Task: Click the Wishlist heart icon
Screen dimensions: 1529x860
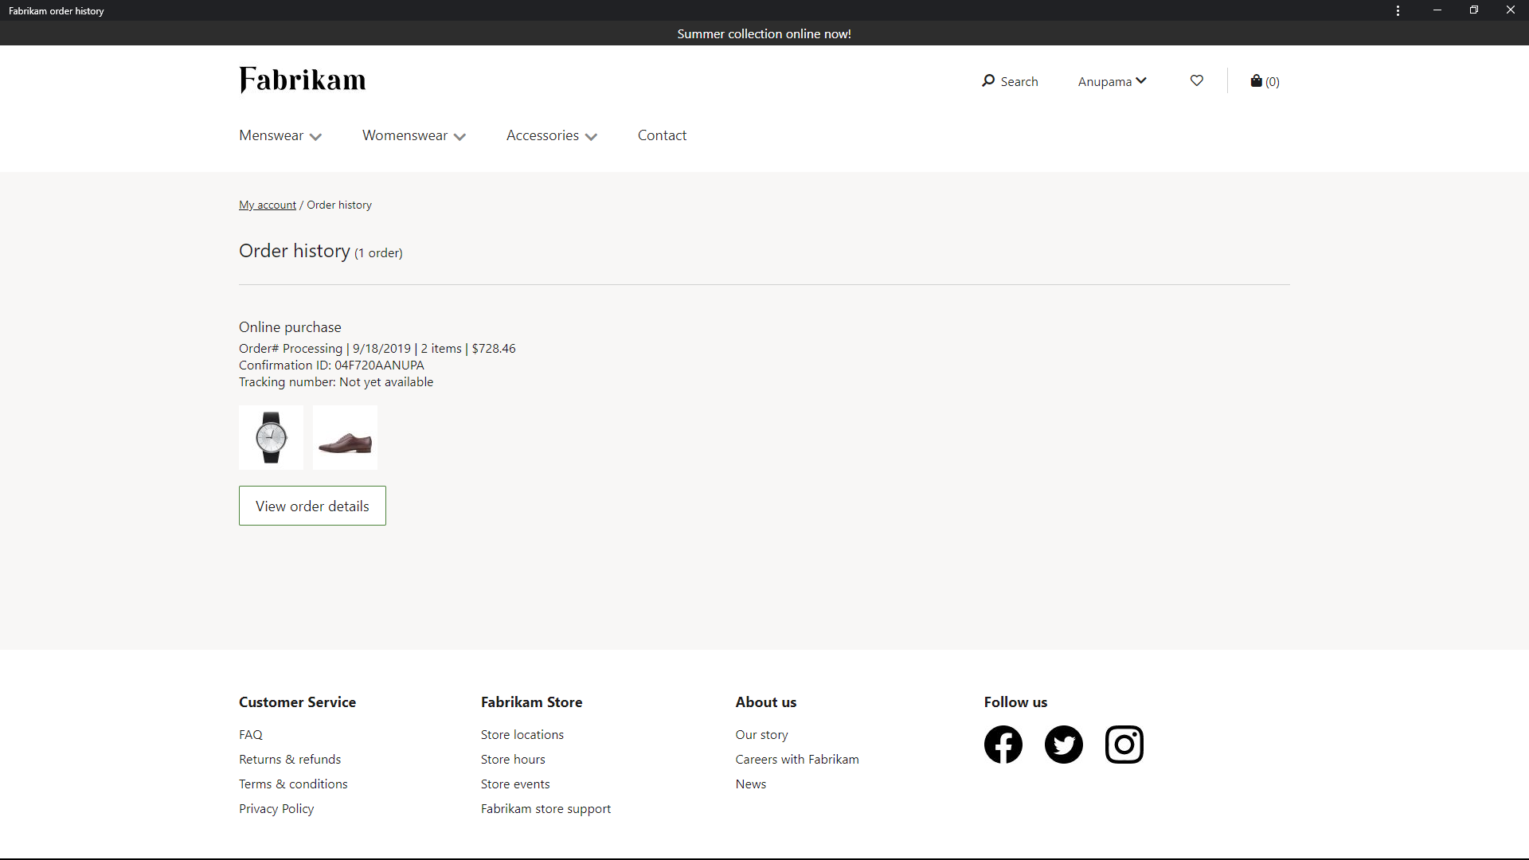Action: tap(1196, 81)
